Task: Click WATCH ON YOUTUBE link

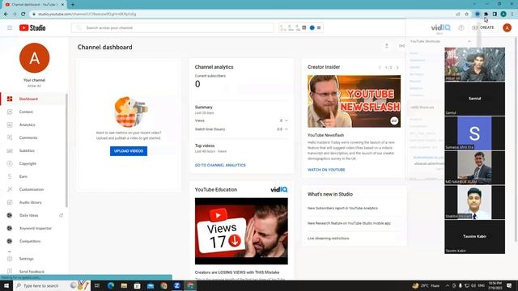Action: (326, 170)
